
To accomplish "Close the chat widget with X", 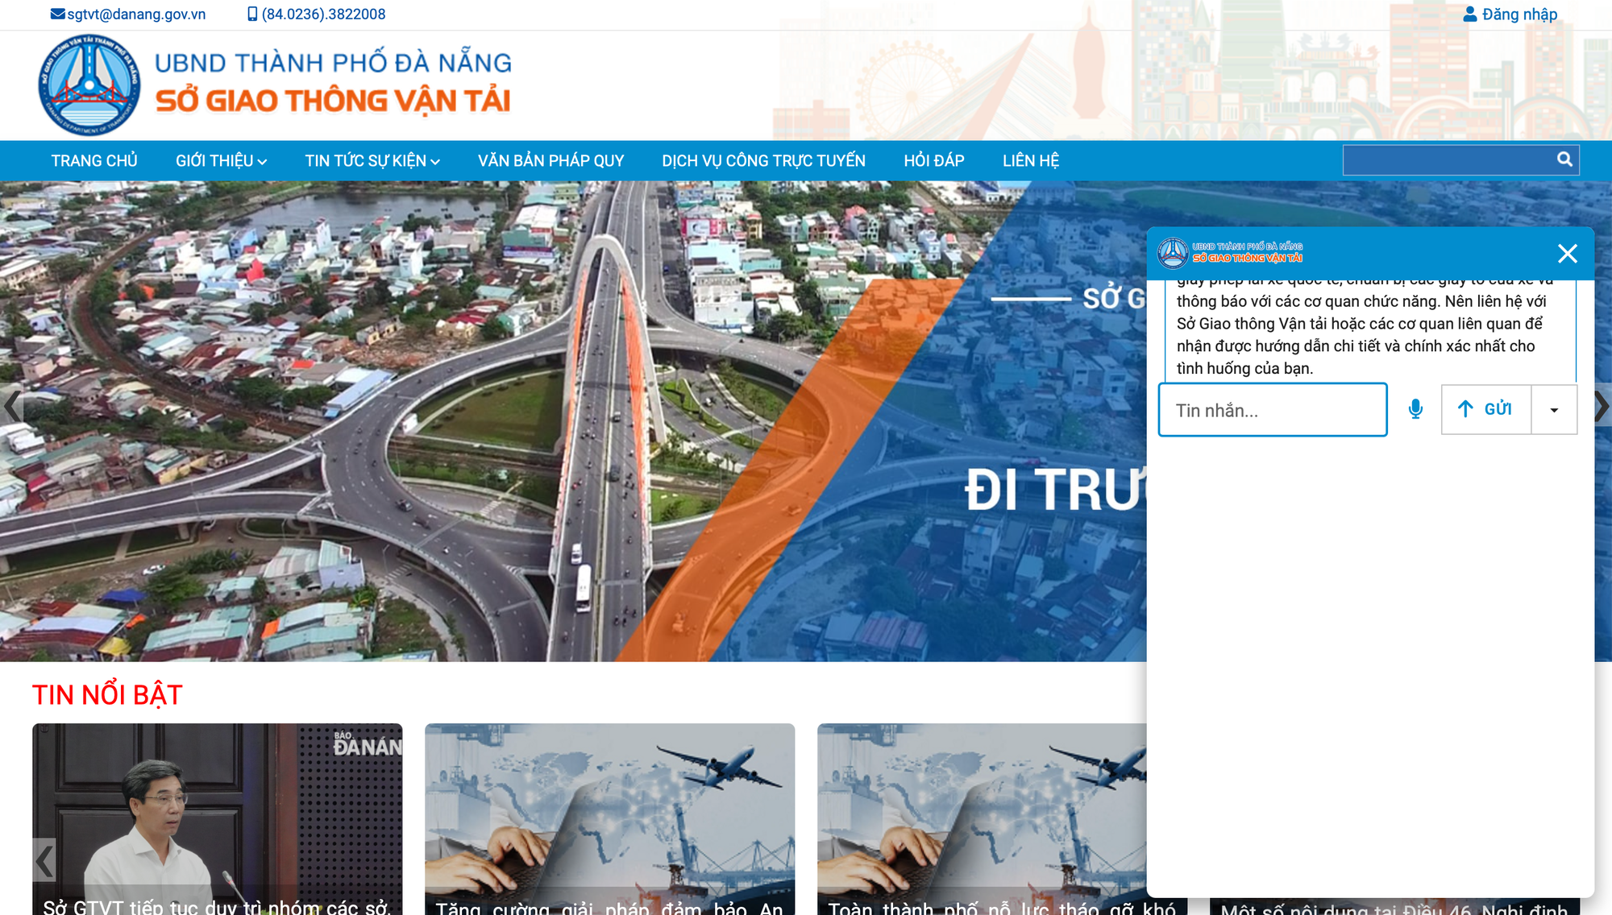I will pyautogui.click(x=1567, y=254).
